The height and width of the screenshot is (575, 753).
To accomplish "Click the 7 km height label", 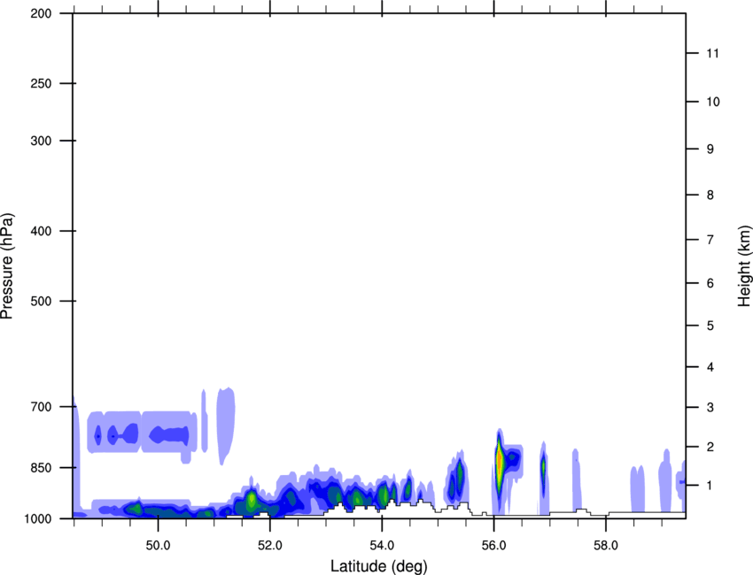I will pyautogui.click(x=710, y=240).
